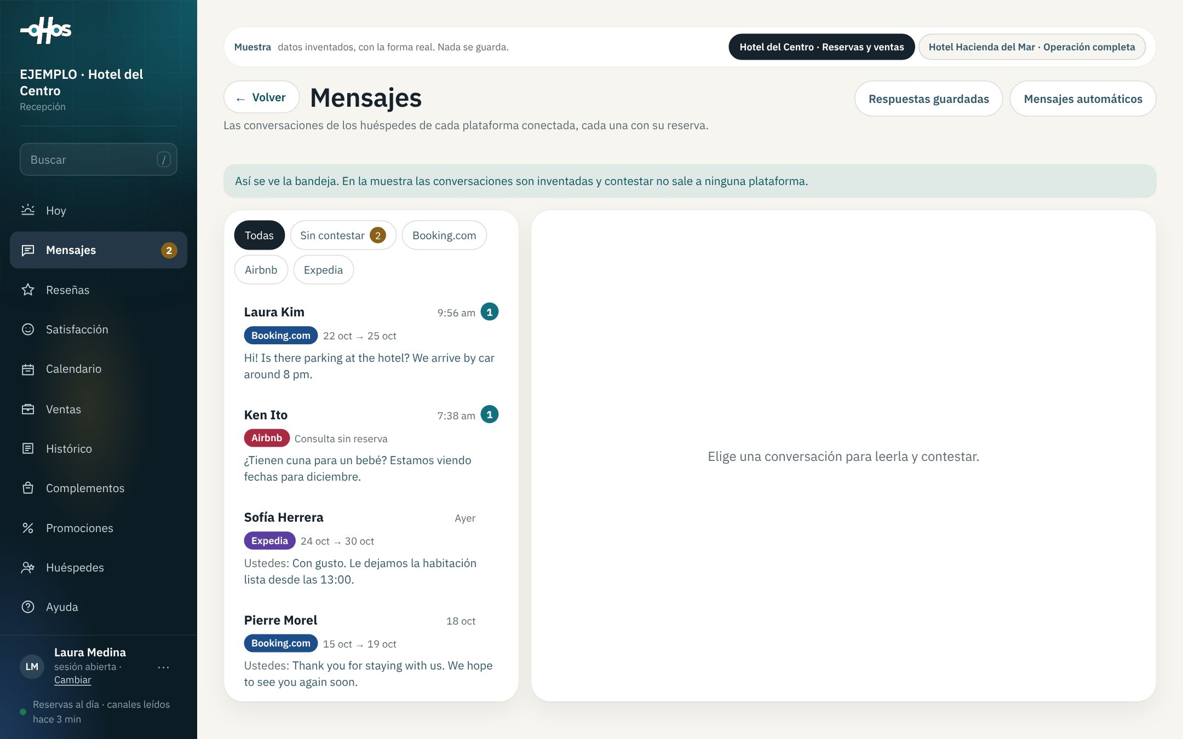
Task: Filter by Sin contestar
Action: [x=343, y=235]
